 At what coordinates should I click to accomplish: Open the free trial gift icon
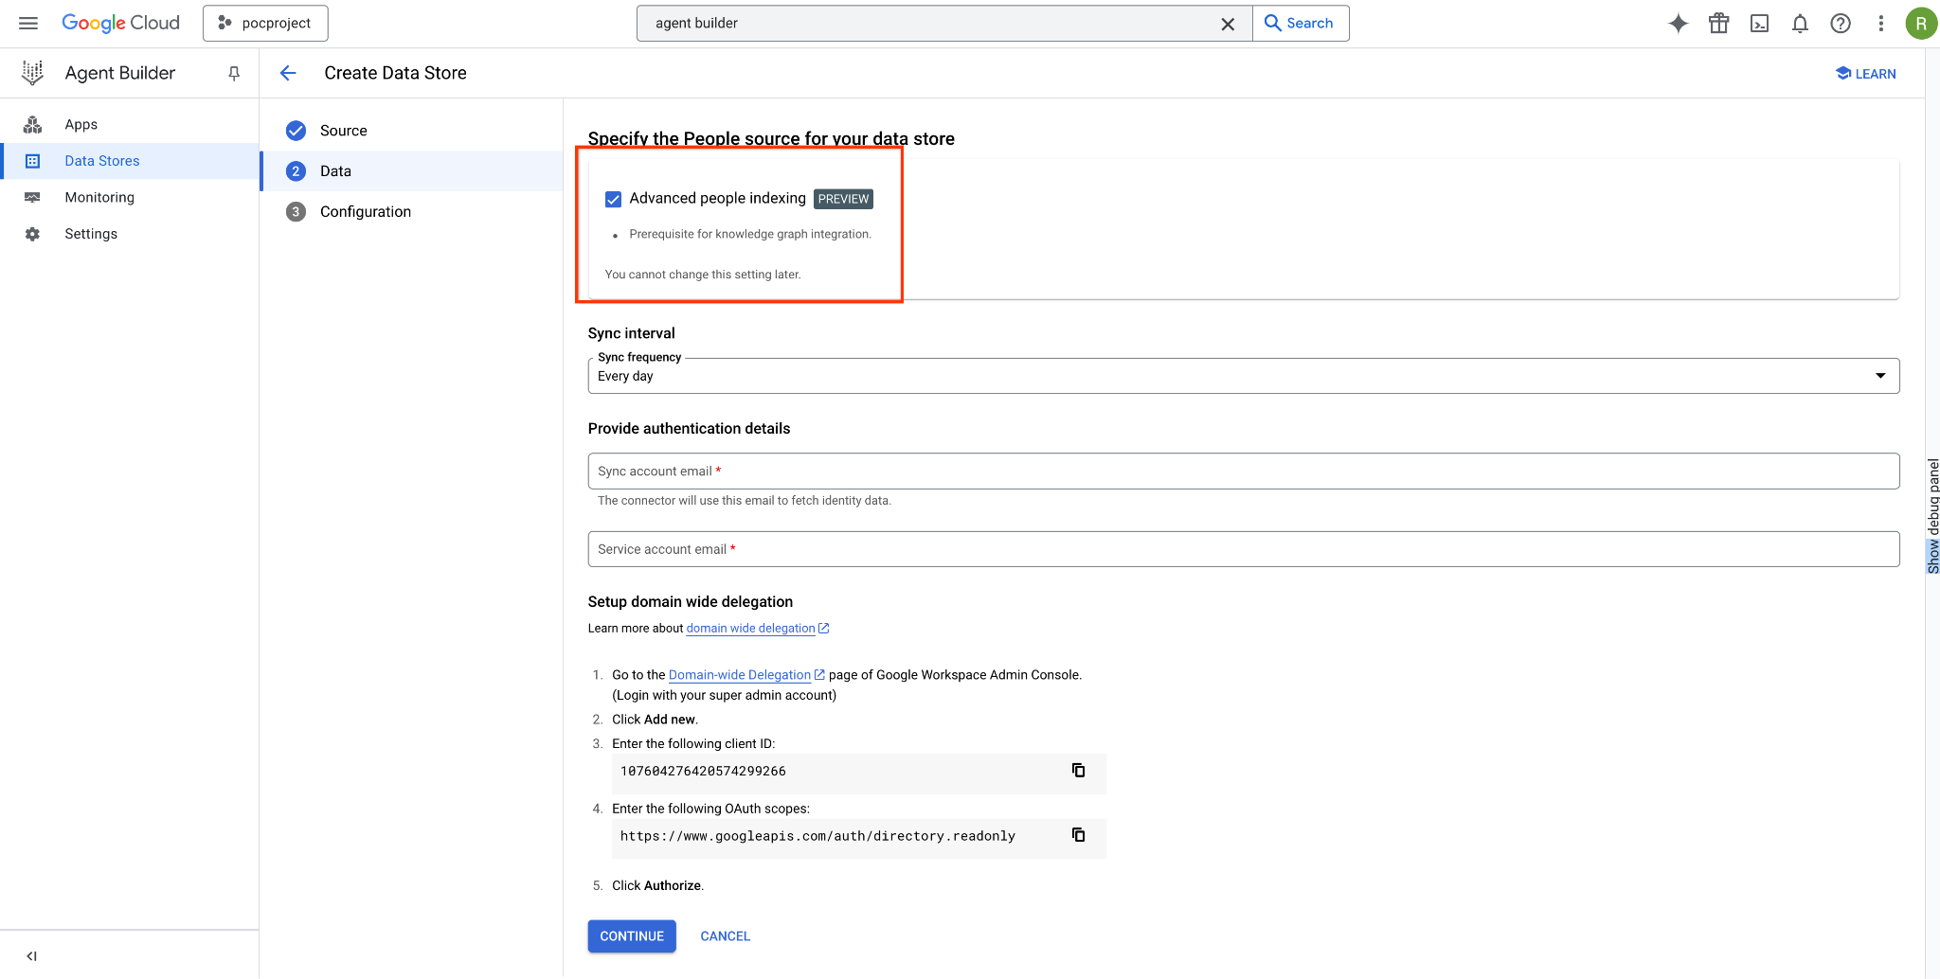point(1718,24)
